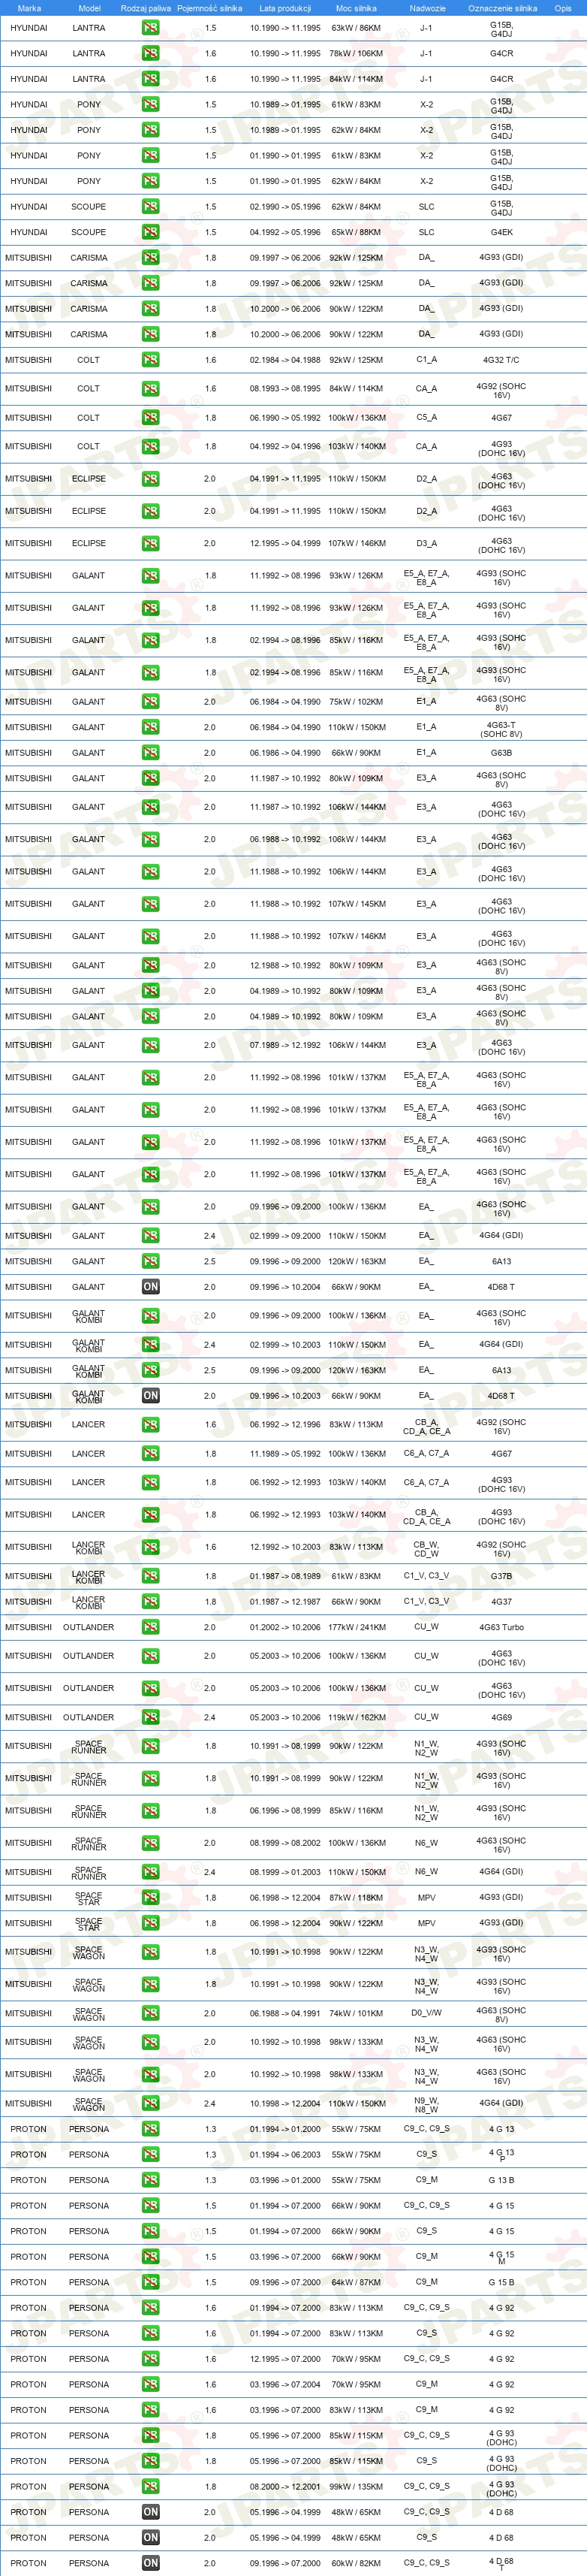The image size is (587, 2576).
Task: Click petrol icon in Lantra 63kW / 86KM row
Action: tap(150, 28)
